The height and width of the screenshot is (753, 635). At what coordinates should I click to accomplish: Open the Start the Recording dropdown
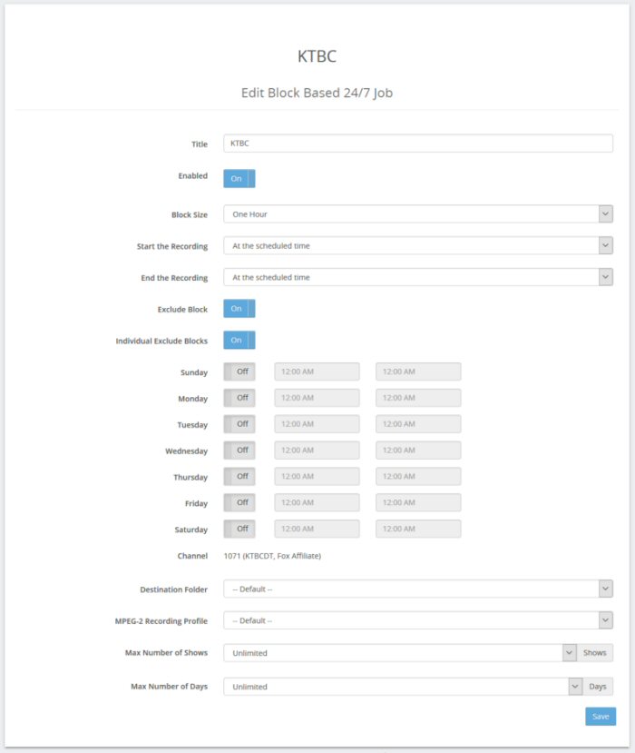pyautogui.click(x=417, y=246)
